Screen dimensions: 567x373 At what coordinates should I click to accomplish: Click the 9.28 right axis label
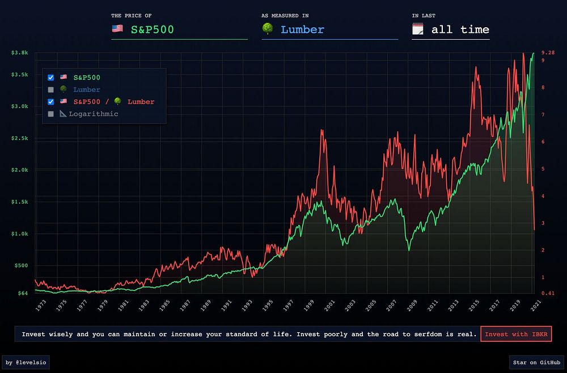(548, 53)
